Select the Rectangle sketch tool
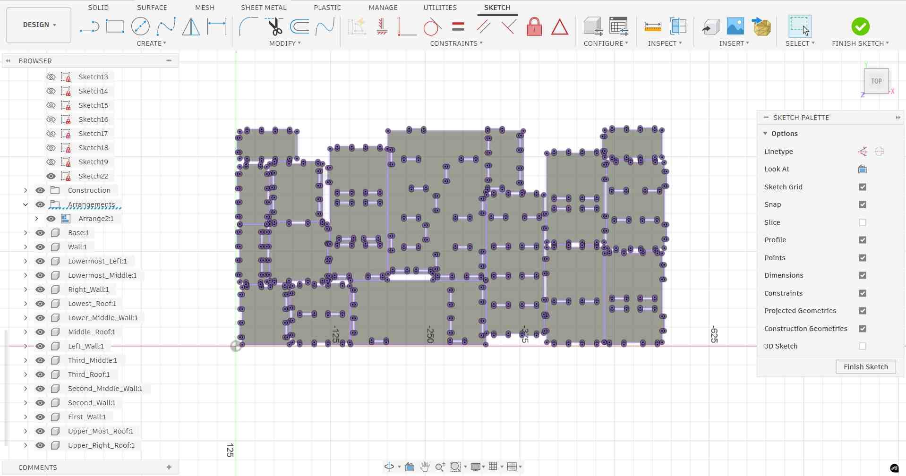This screenshot has height=476, width=906. click(x=115, y=26)
